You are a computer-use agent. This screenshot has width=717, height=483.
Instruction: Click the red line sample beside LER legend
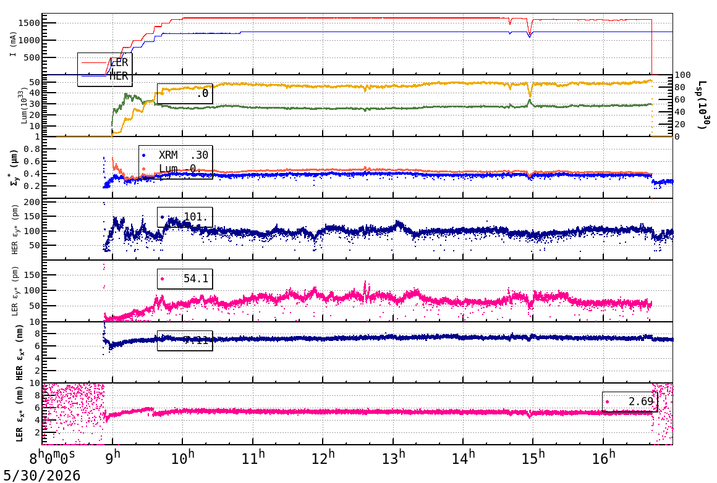tap(95, 62)
